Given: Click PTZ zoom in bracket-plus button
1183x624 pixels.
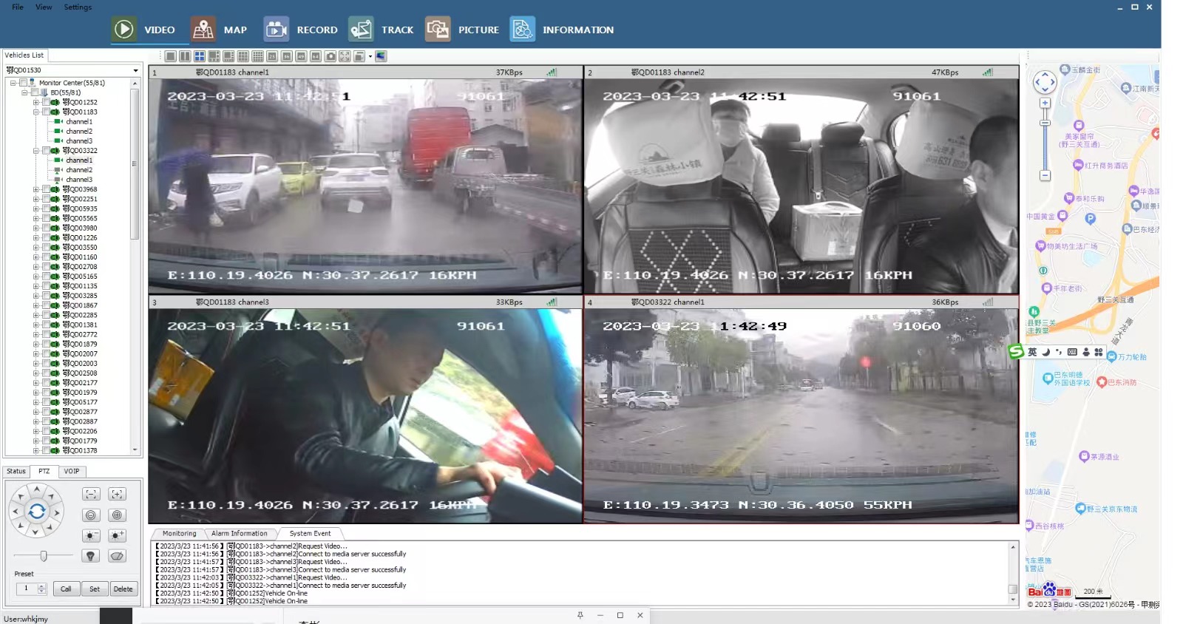Looking at the screenshot, I should coord(117,494).
